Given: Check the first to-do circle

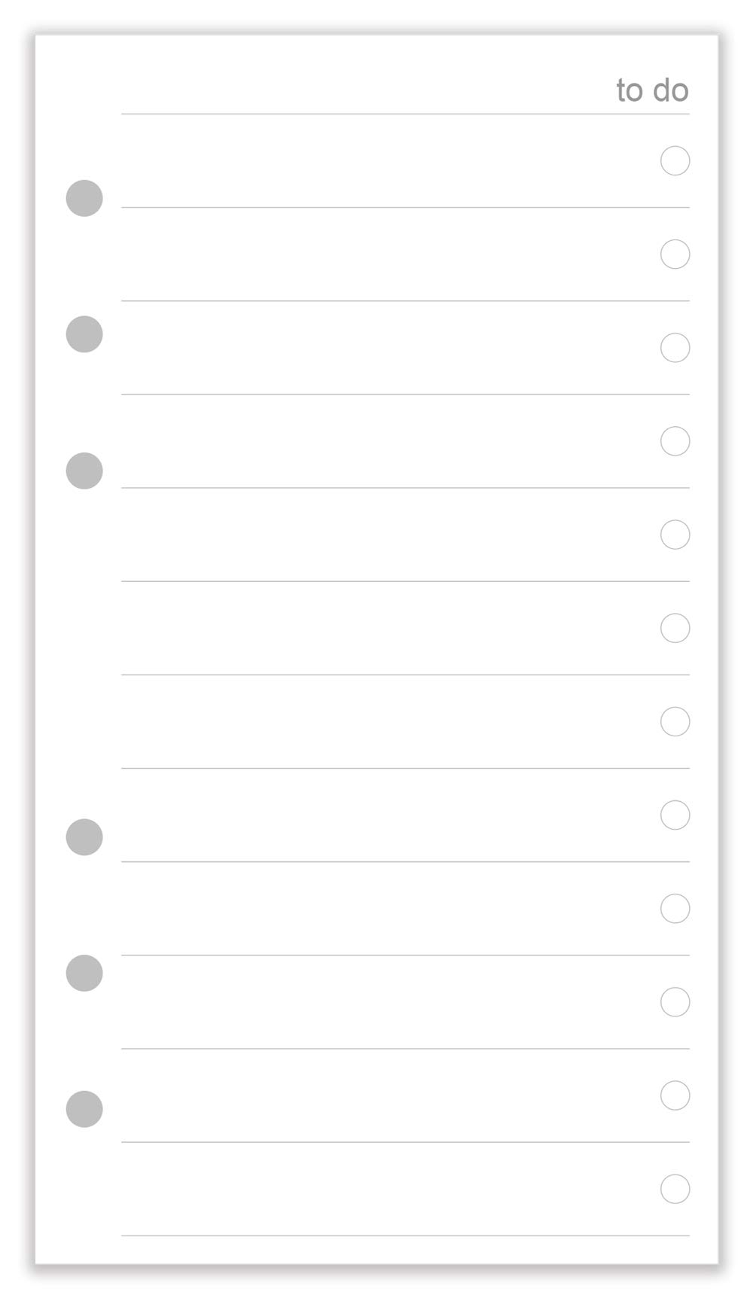Looking at the screenshot, I should tap(675, 160).
